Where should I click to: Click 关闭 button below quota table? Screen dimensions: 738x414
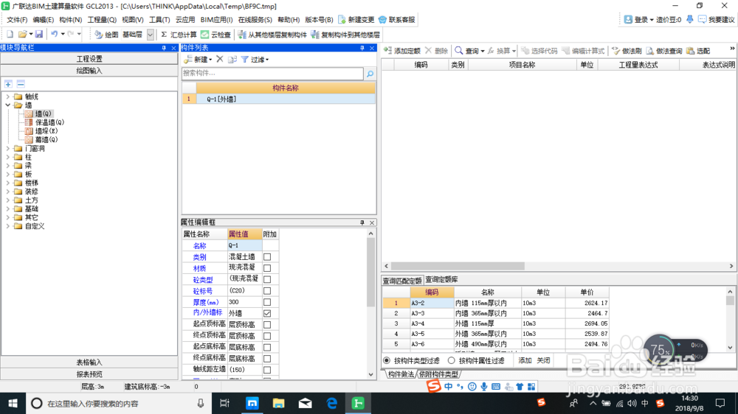tap(543, 360)
